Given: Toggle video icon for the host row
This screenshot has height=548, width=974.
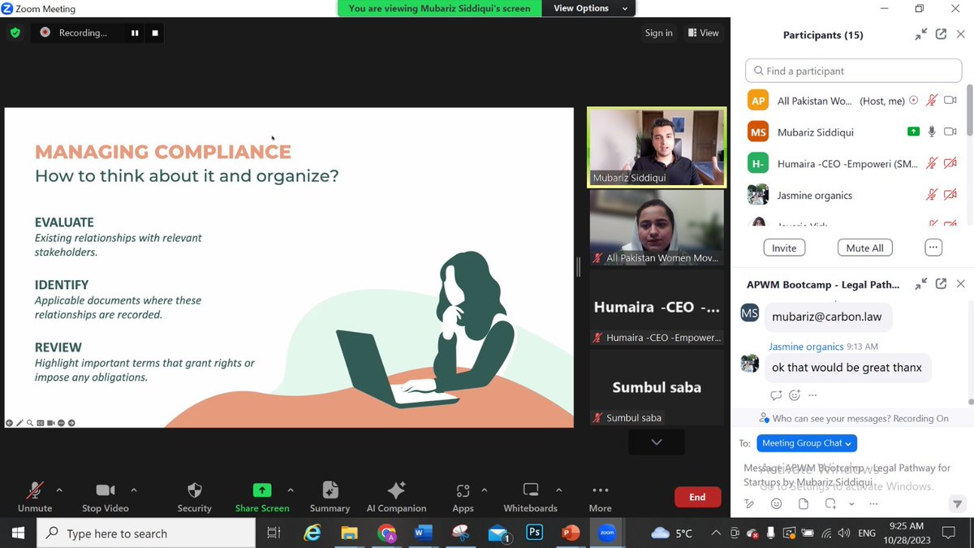Looking at the screenshot, I should tap(950, 101).
